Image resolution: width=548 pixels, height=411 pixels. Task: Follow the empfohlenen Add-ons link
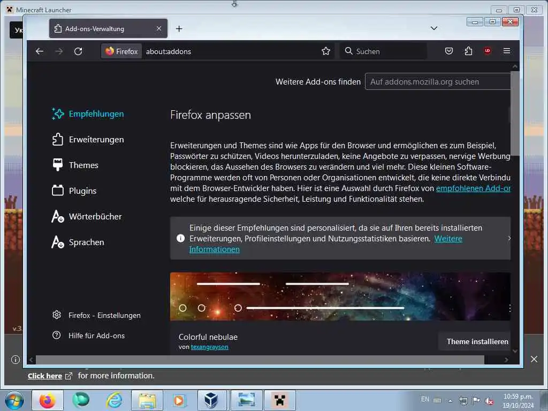point(473,188)
